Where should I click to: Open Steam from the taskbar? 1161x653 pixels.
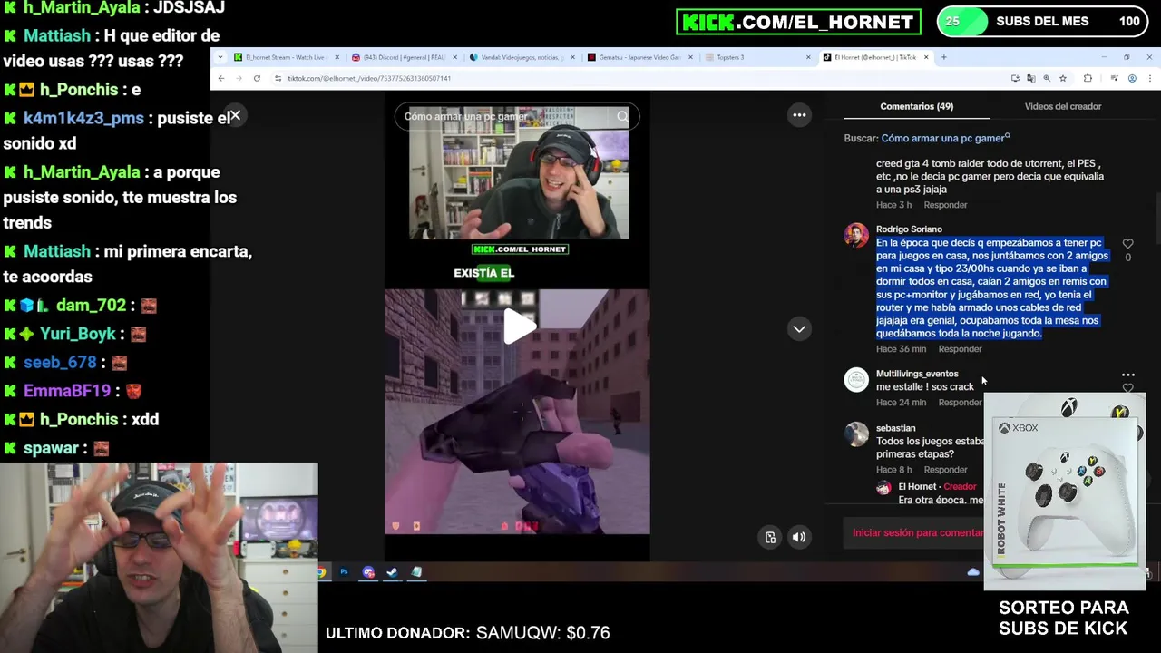[392, 572]
